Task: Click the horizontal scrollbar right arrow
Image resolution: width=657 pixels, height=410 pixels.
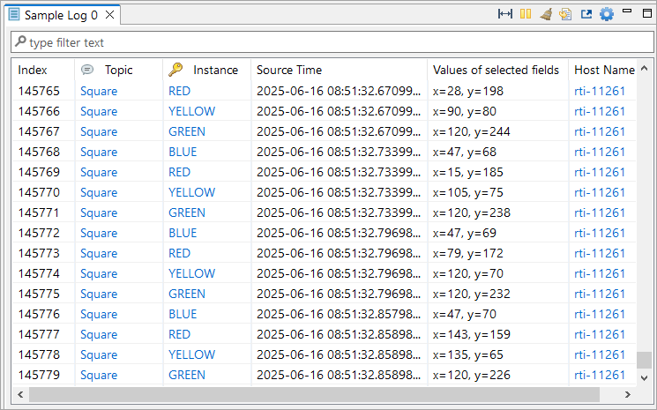Action: 628,394
